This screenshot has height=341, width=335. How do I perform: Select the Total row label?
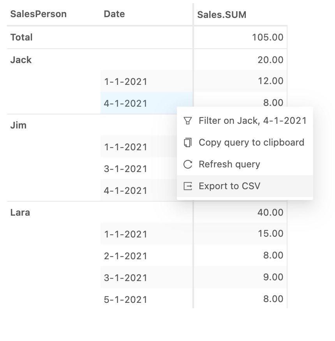click(21, 37)
